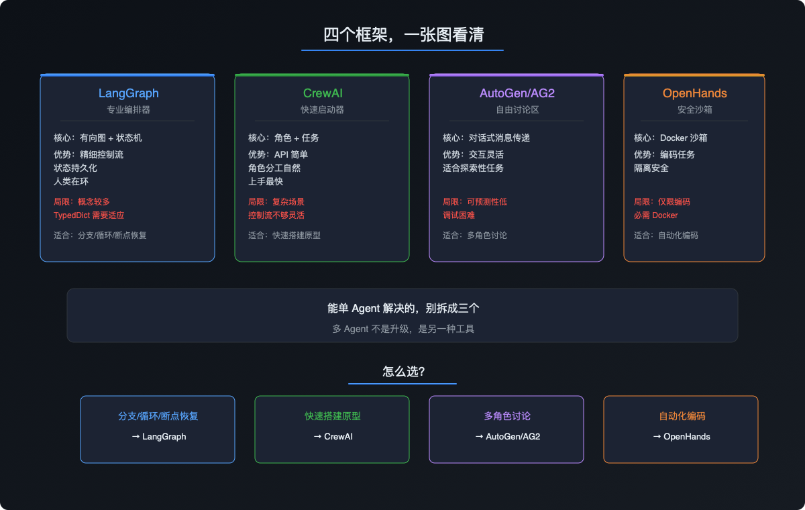Click the orange label 自动化编码 in bottom card

pos(682,416)
